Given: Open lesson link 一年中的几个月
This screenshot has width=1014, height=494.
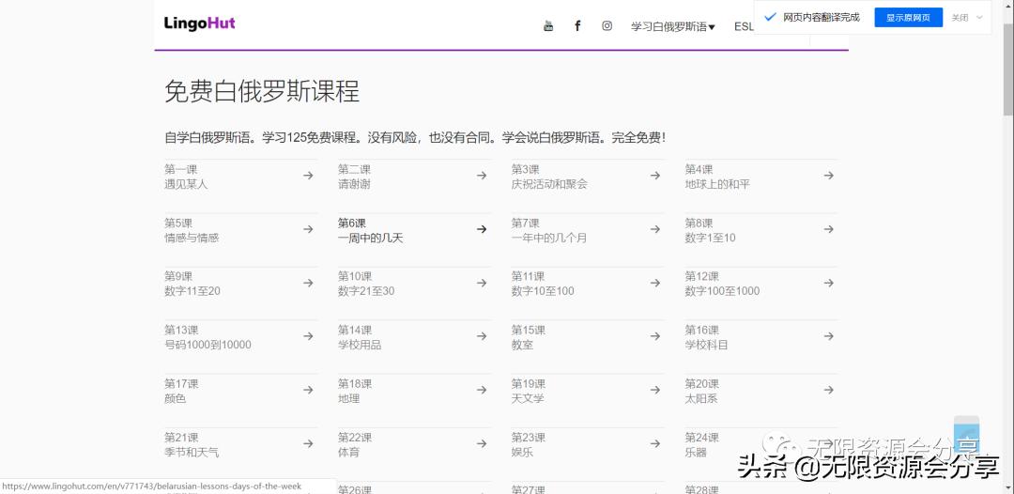Looking at the screenshot, I should pos(549,238).
